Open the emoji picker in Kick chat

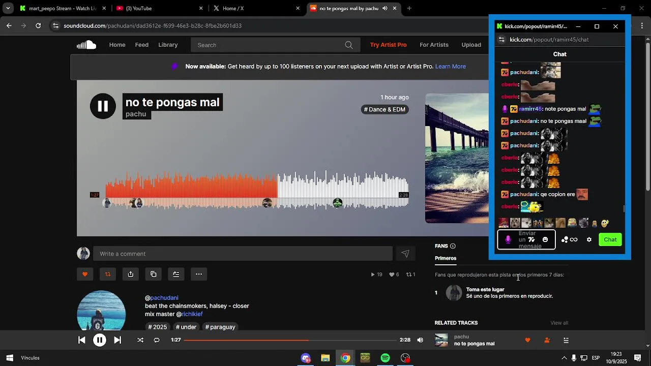pos(545,239)
